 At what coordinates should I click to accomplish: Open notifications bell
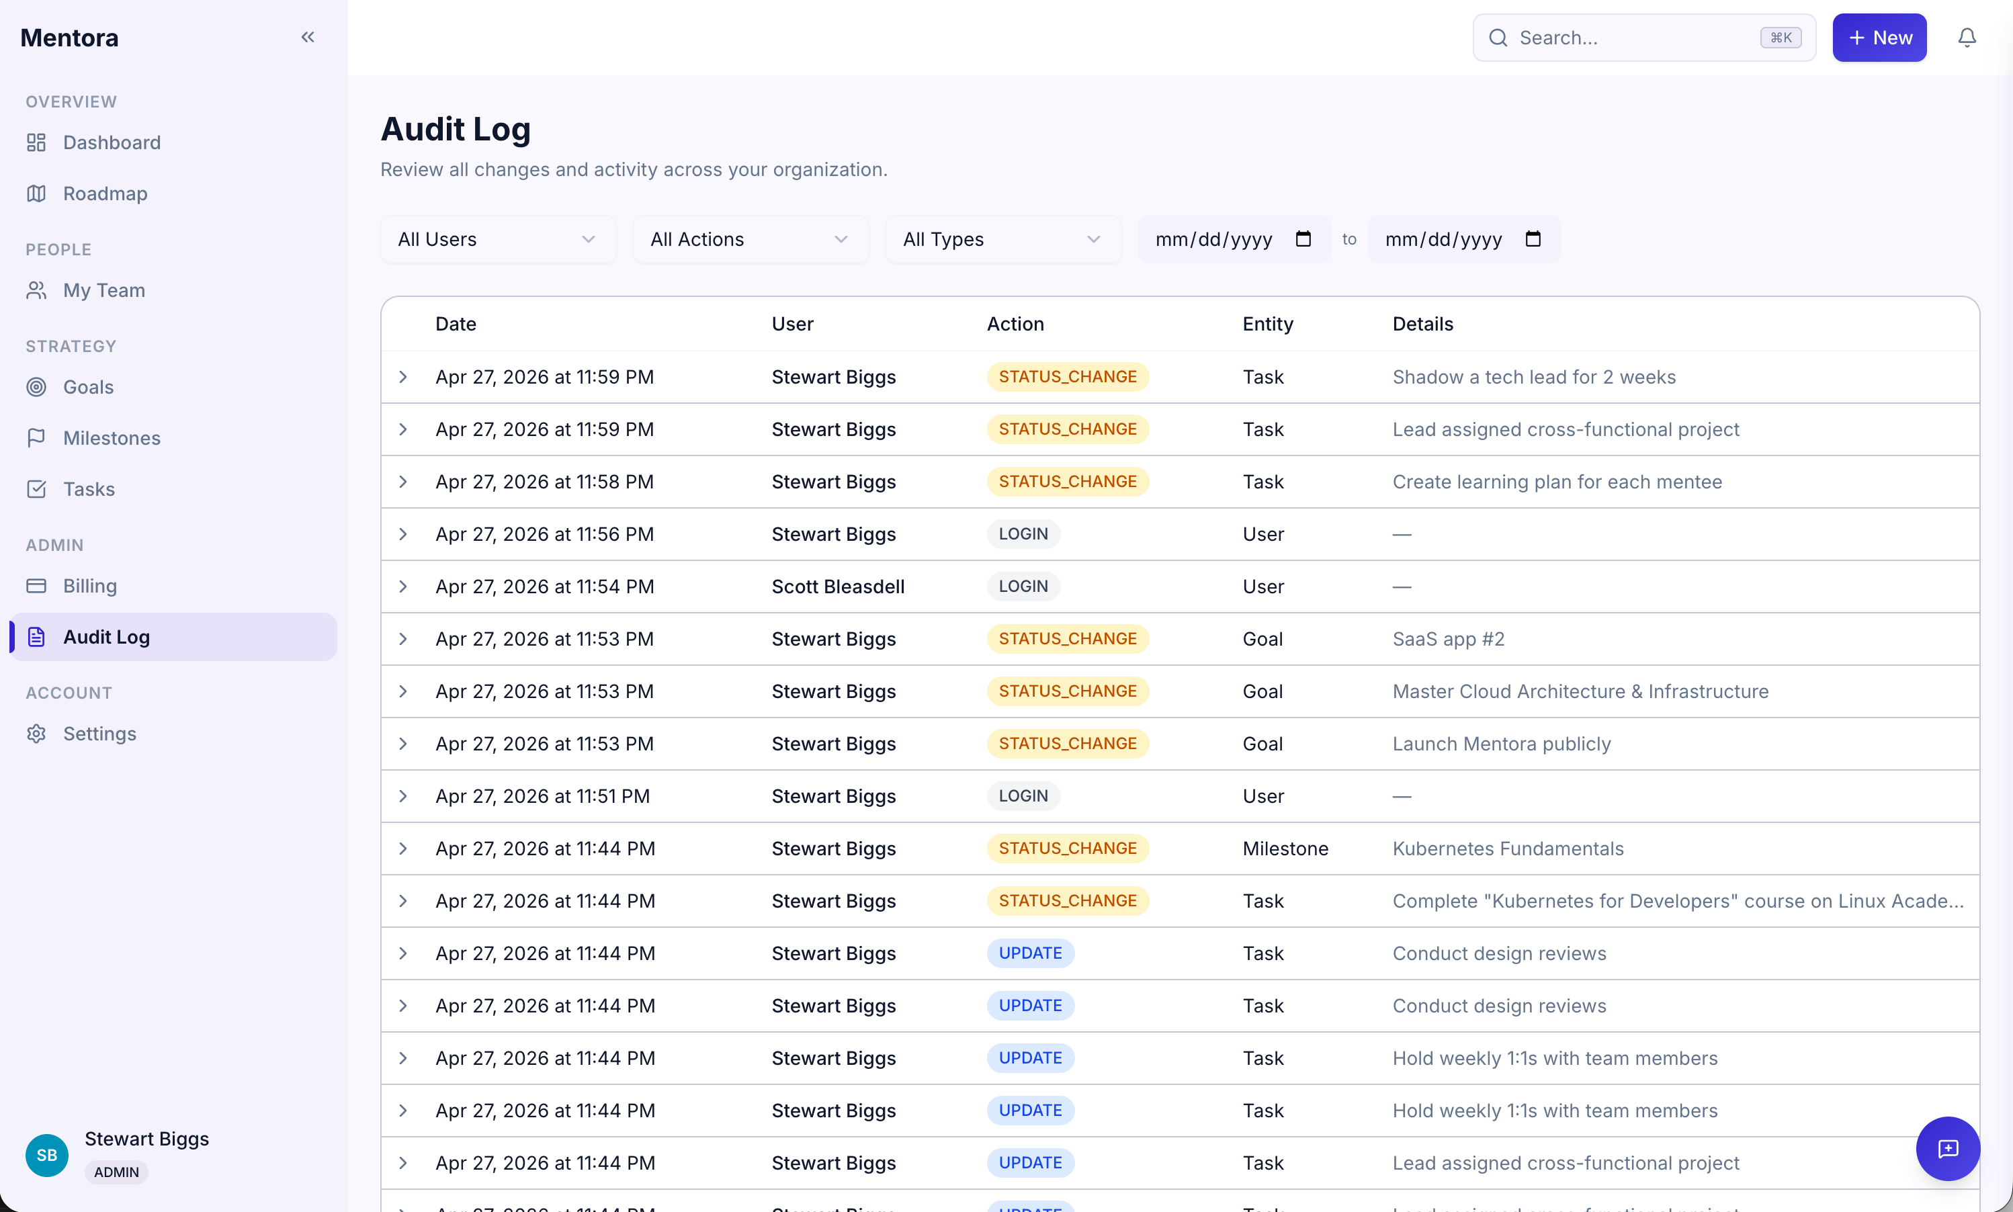[x=1967, y=38]
